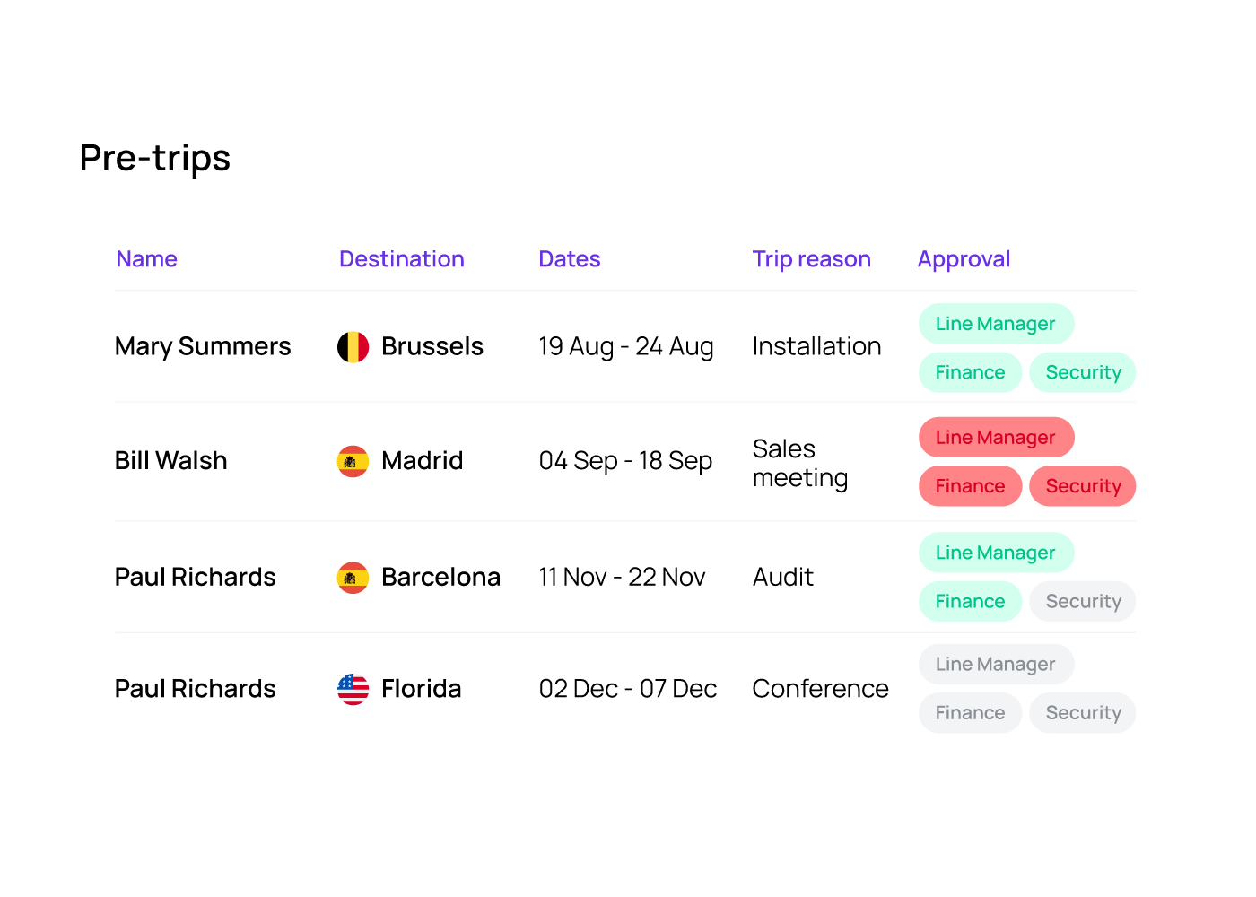Open Bill Walsh's trip entry

(171, 461)
